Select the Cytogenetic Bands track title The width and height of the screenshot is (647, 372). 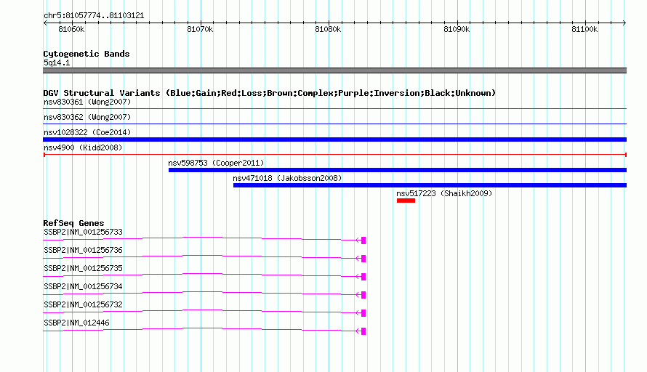(87, 54)
